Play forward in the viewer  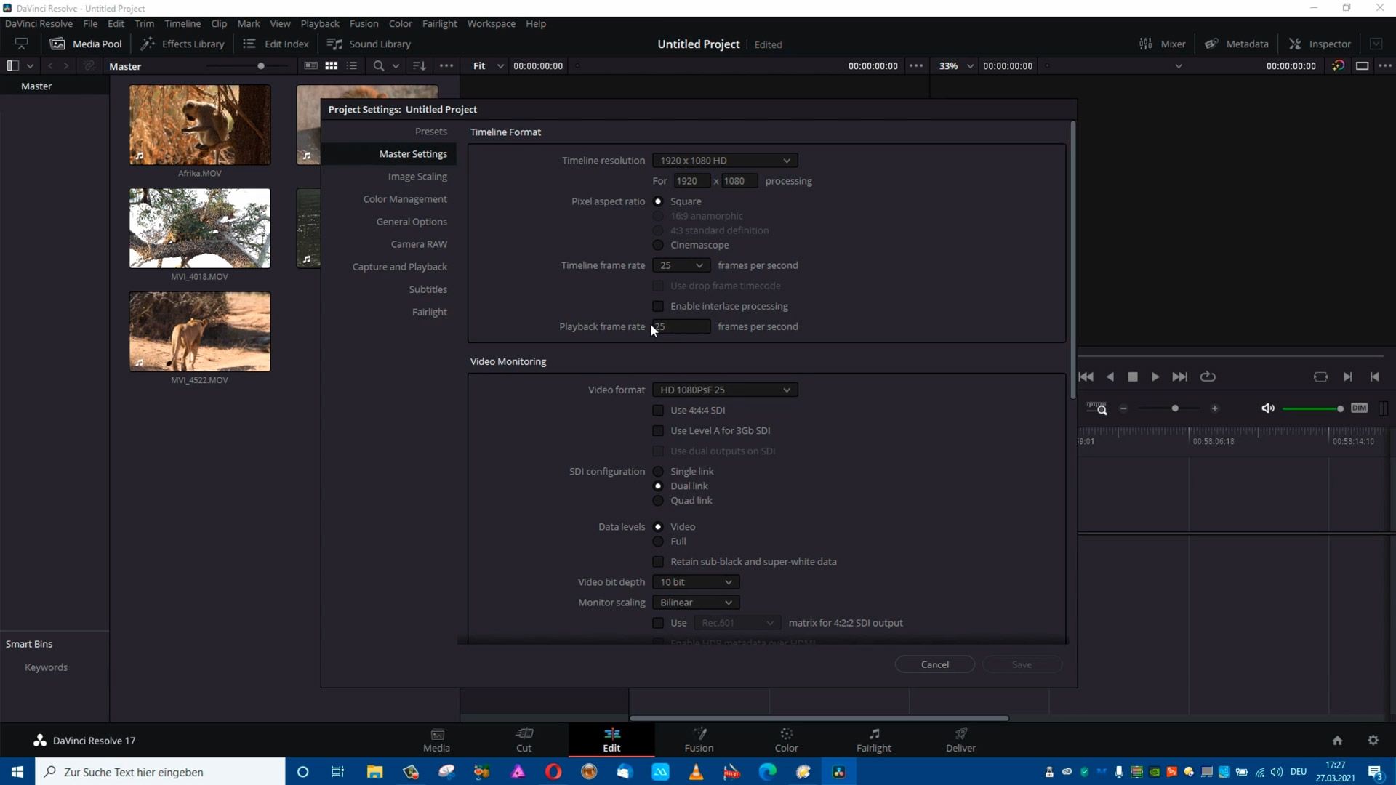click(1155, 377)
